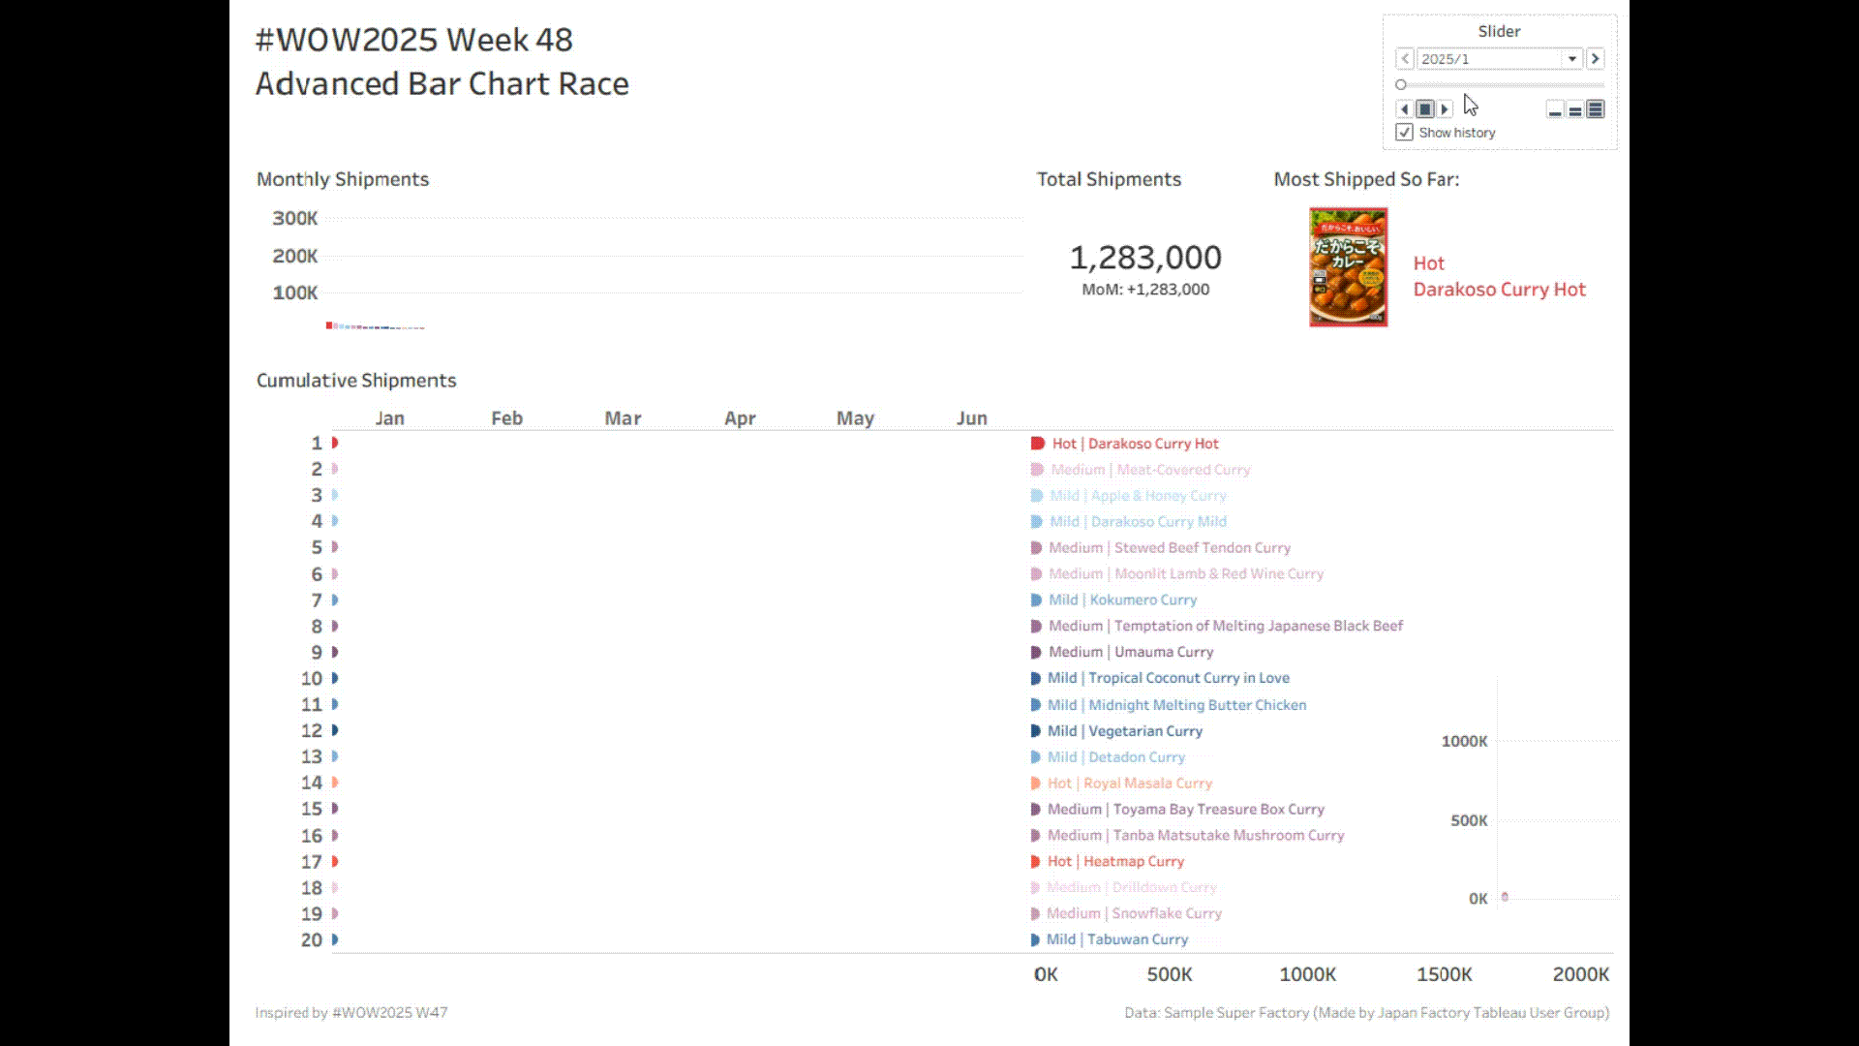The width and height of the screenshot is (1859, 1046).
Task: Select Medium | Umauma Curry label
Action: [1130, 653]
